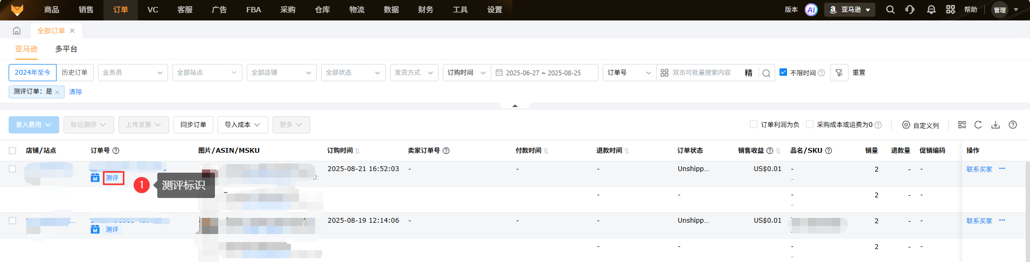Click 联系买家 for the 2025-08-21 order
1030x262 pixels.
coord(979,169)
